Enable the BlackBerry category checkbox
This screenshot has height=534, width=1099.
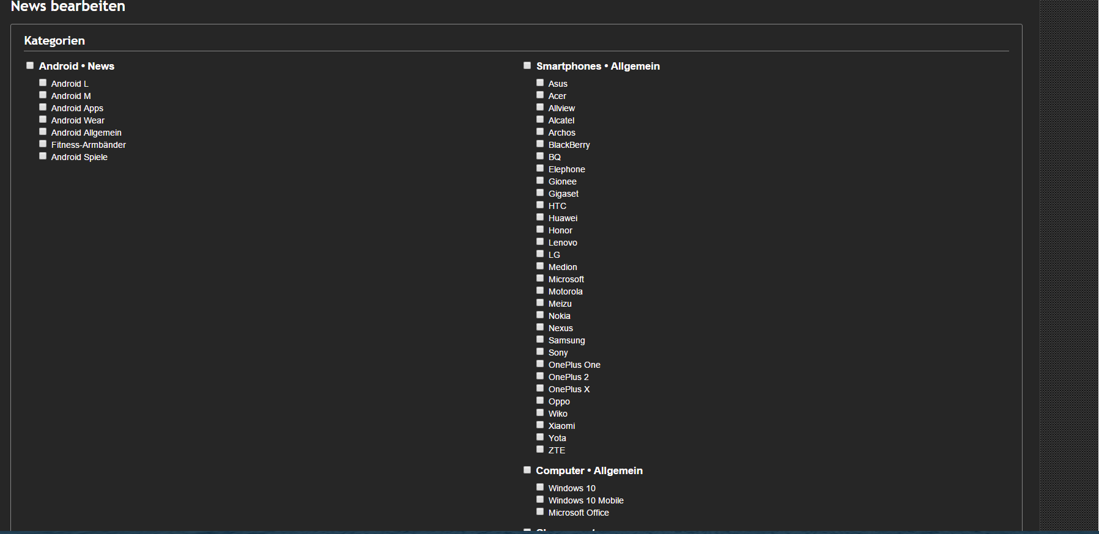click(540, 144)
